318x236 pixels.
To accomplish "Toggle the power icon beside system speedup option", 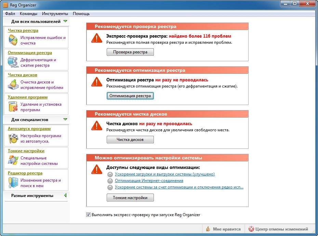I will 110,187.
